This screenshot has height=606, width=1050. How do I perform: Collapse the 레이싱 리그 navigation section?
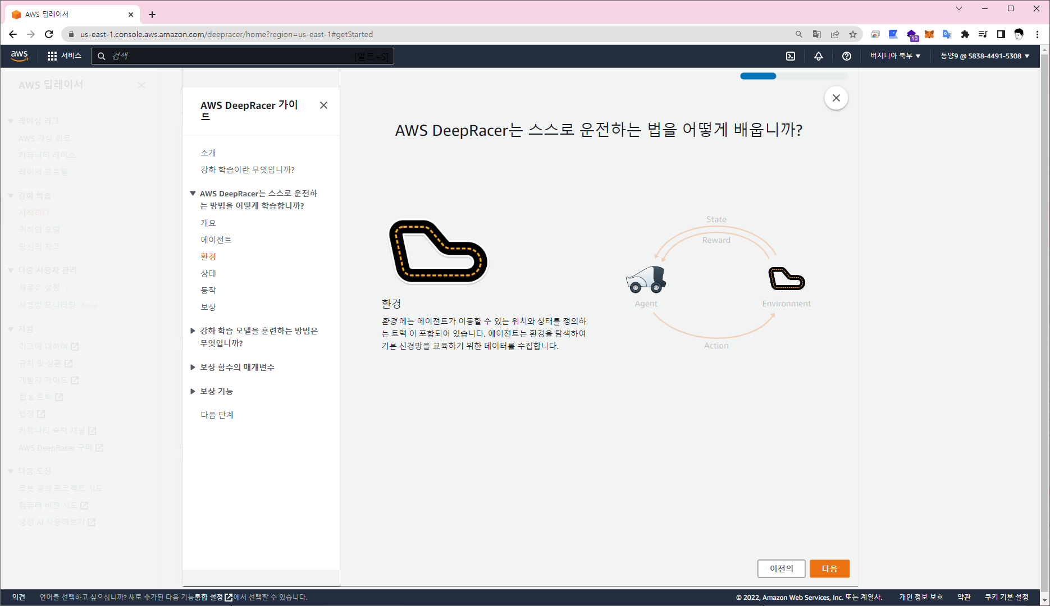point(11,121)
